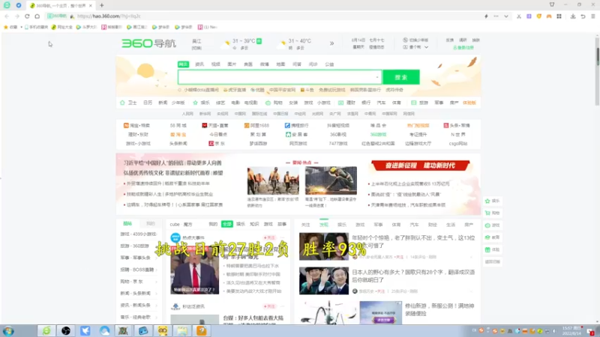The height and width of the screenshot is (337, 600).
Task: Switch to the 全部 feed tab
Action: (x=227, y=224)
